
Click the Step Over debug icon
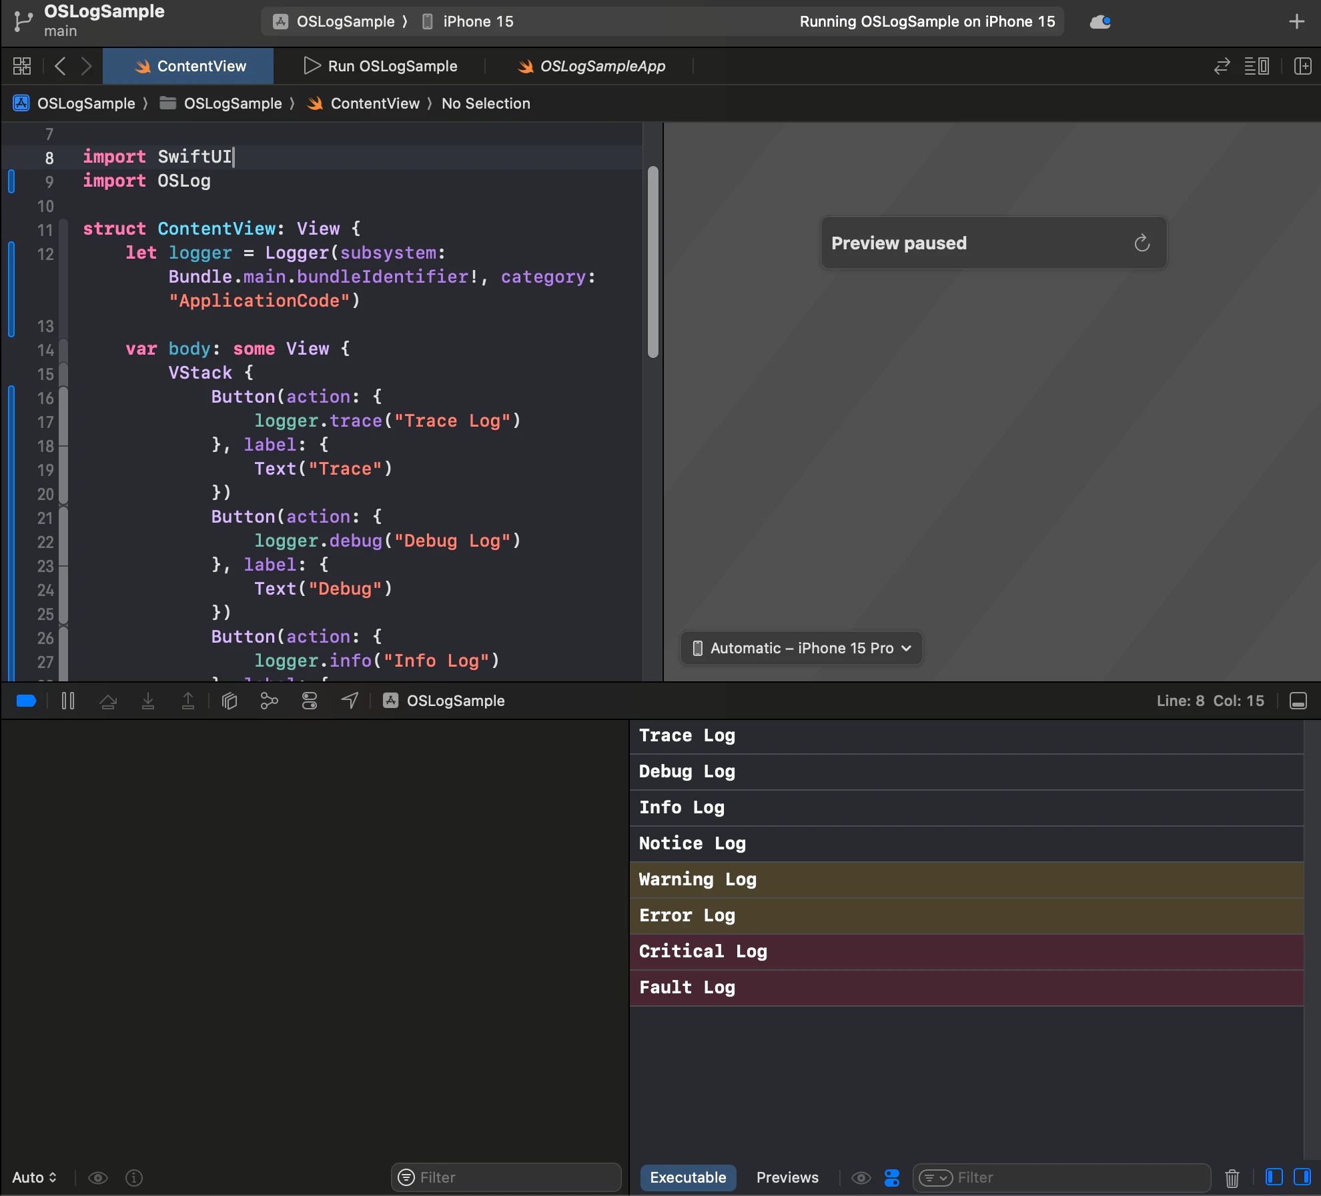pos(108,701)
